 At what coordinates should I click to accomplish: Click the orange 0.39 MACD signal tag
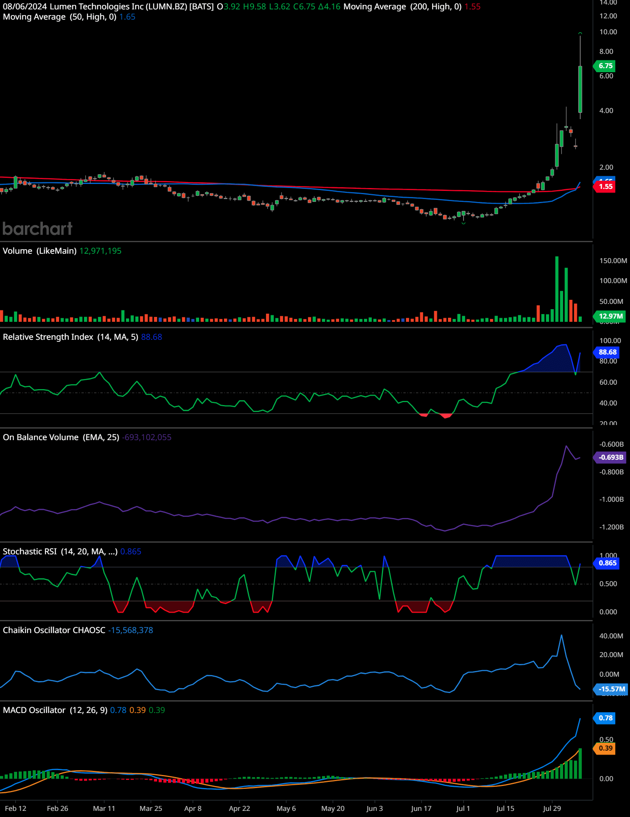[x=605, y=748]
